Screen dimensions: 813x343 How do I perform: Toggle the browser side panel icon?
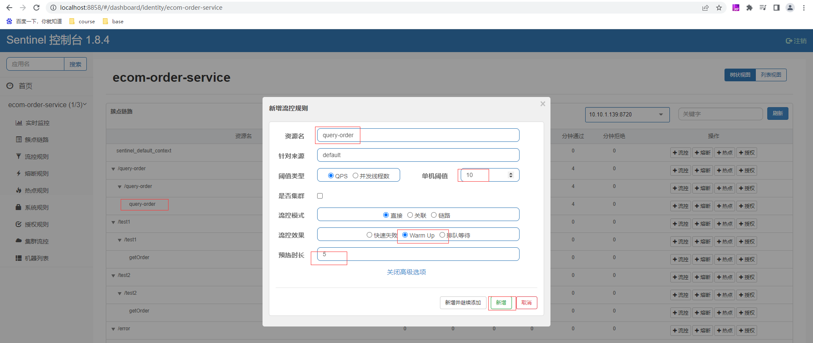(x=777, y=8)
